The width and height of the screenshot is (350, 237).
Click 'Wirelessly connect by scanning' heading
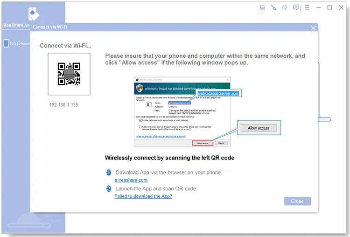tap(169, 158)
